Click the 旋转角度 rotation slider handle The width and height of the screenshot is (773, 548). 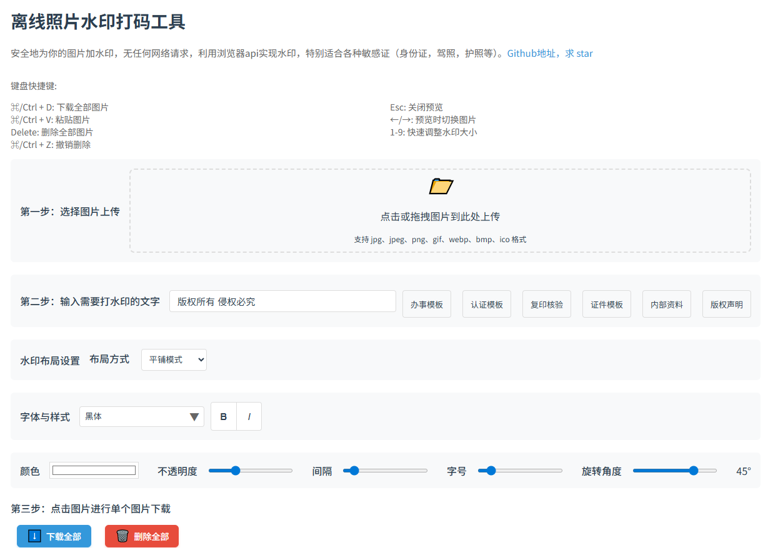click(693, 471)
